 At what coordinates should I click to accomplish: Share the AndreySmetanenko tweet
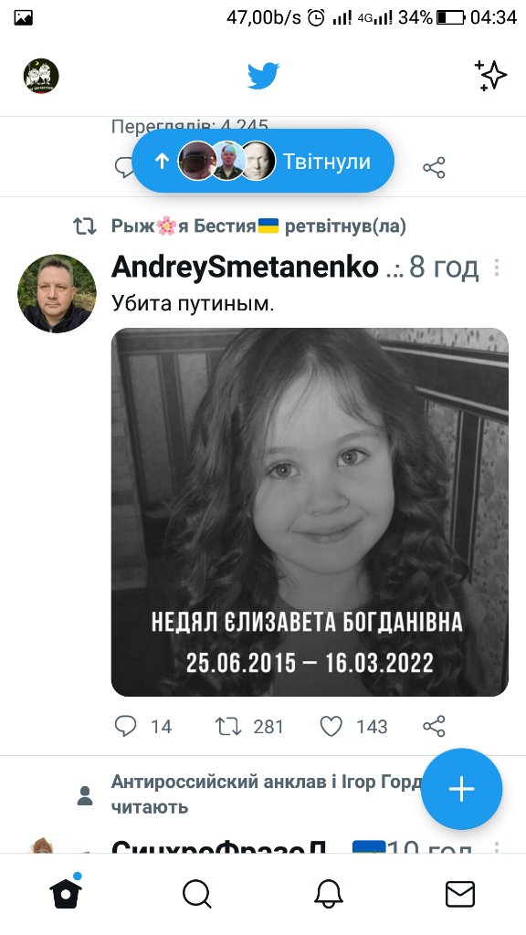[434, 726]
